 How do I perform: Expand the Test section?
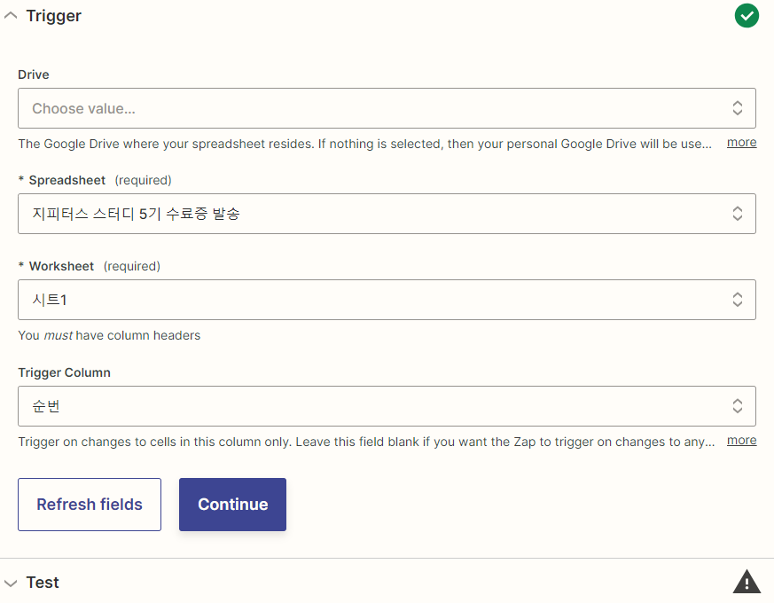[11, 582]
